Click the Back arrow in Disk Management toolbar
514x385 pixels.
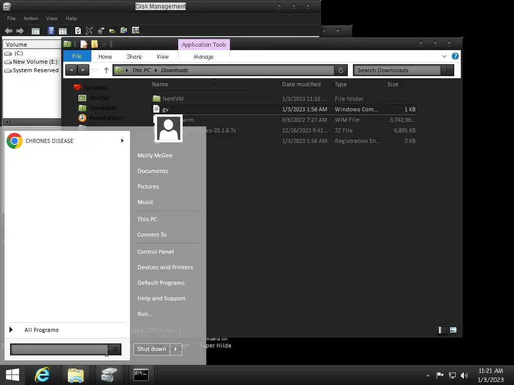click(x=9, y=31)
